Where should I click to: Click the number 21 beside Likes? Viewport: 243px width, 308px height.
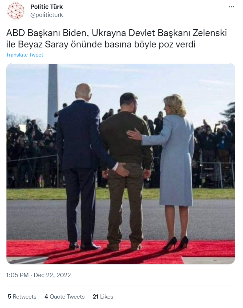[x=95, y=296]
